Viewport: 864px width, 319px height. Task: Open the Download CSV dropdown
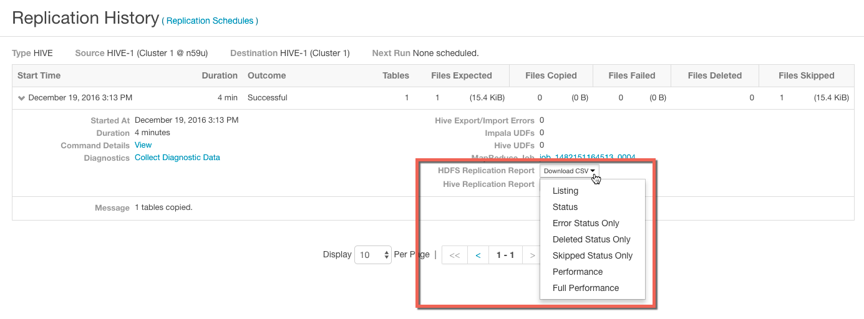(569, 171)
